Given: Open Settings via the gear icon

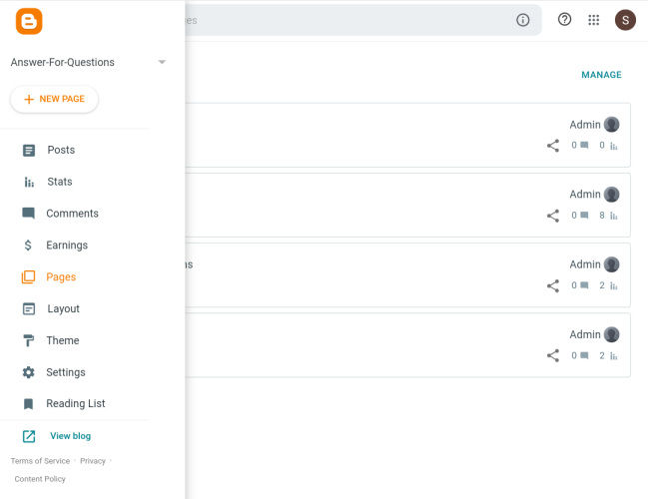Looking at the screenshot, I should (28, 372).
